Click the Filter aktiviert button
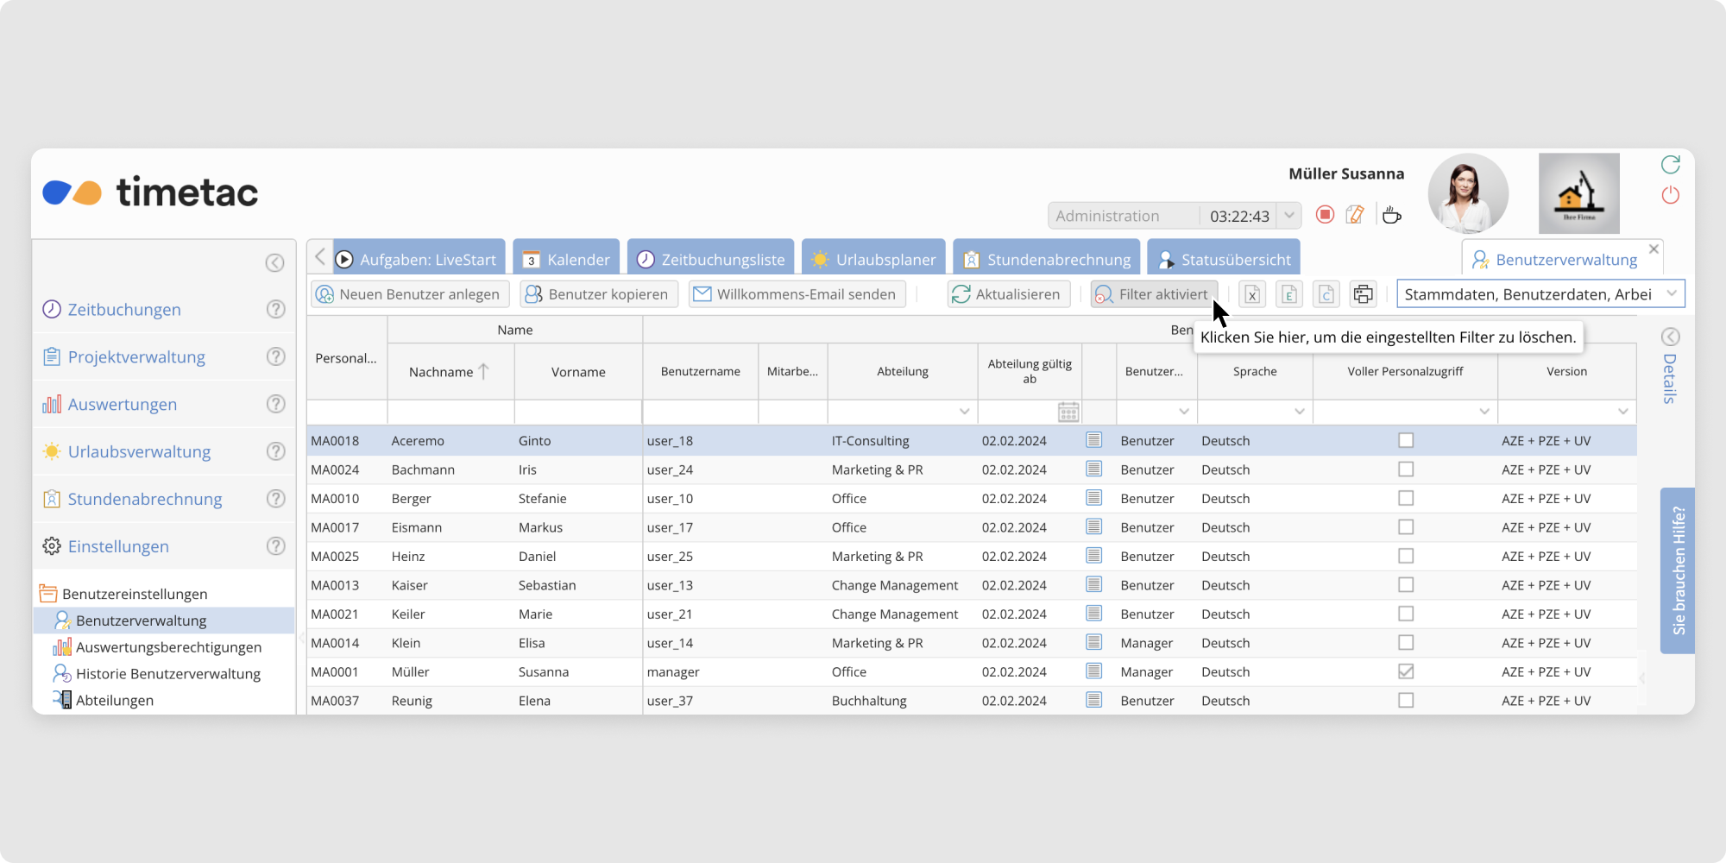 (1154, 294)
